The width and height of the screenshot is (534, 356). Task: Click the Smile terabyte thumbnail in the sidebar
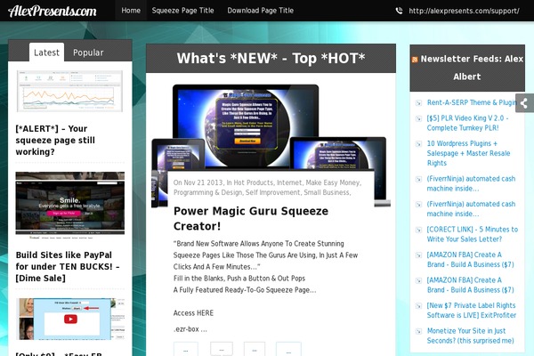click(x=69, y=205)
